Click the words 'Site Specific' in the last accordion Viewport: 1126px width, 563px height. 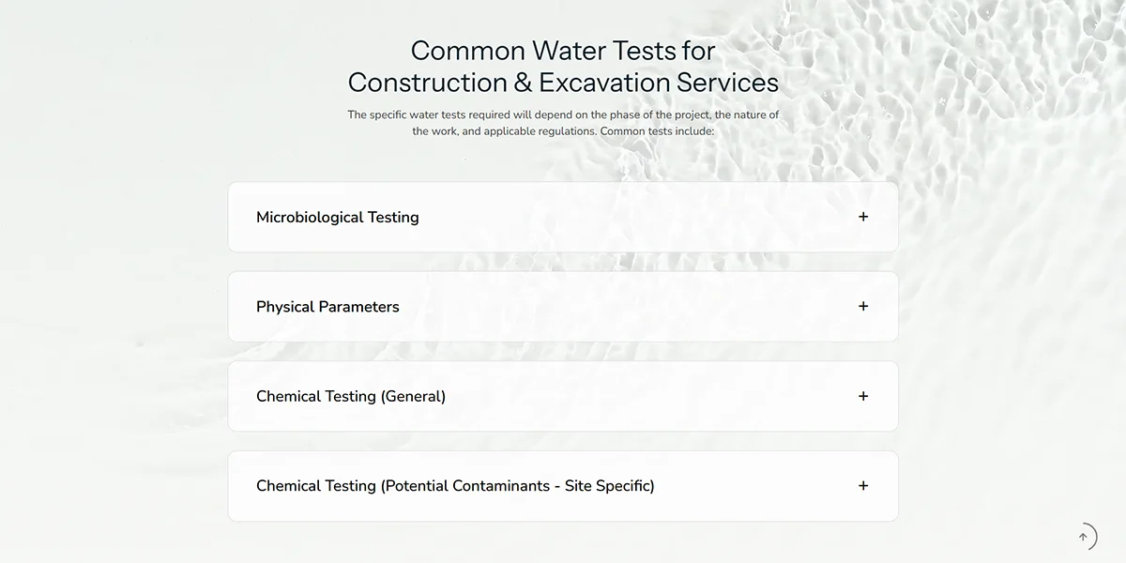[607, 486]
